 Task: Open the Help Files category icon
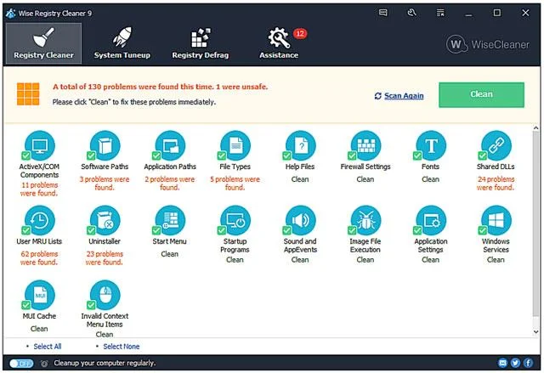[x=301, y=145]
